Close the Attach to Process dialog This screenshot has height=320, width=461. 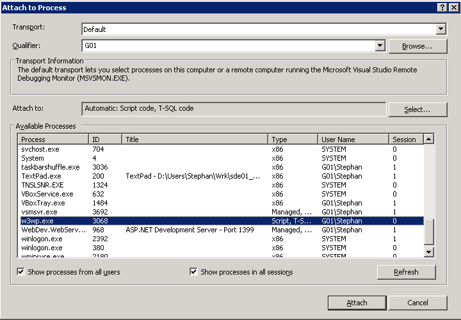click(454, 8)
